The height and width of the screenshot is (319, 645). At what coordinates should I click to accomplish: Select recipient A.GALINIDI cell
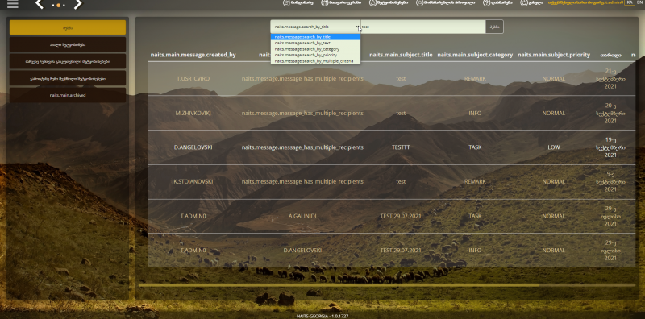pyautogui.click(x=302, y=216)
